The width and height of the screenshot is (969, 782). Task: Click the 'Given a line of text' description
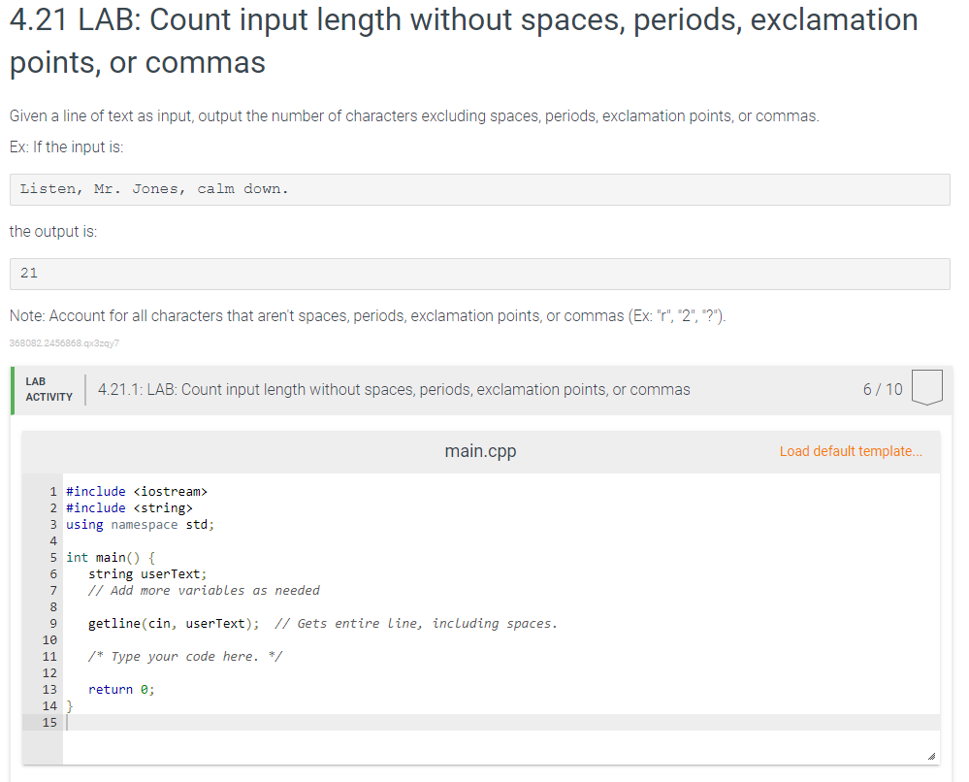(x=414, y=116)
